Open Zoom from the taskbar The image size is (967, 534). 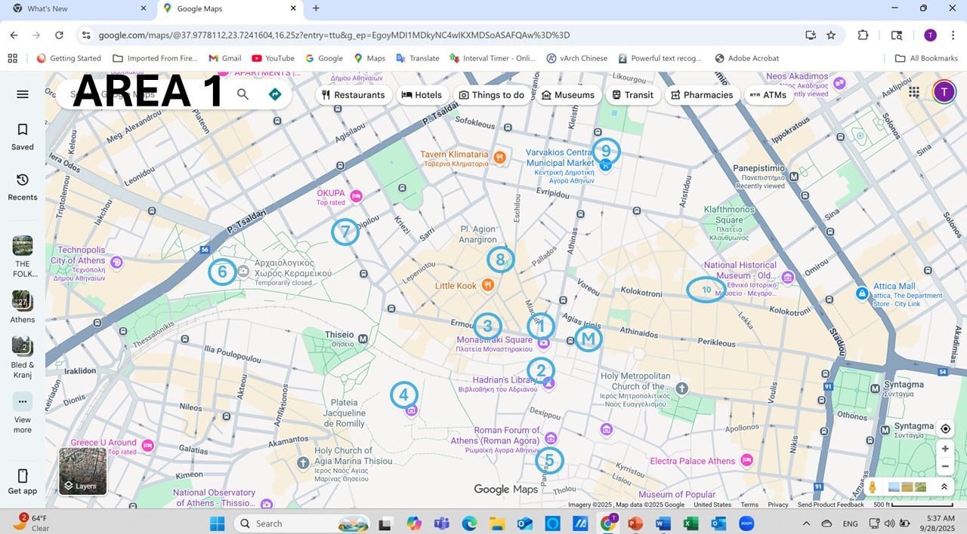click(747, 523)
